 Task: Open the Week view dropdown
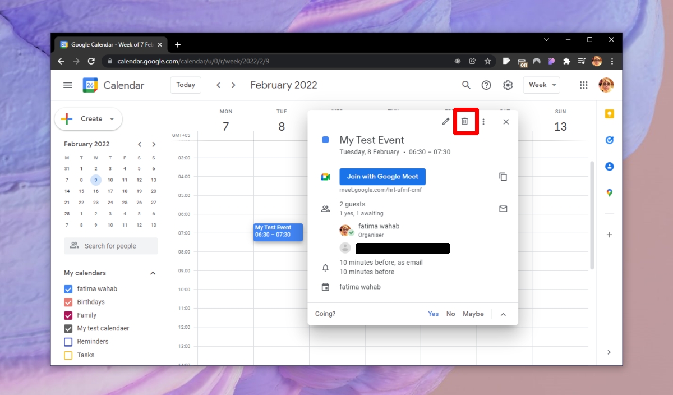[x=541, y=85]
